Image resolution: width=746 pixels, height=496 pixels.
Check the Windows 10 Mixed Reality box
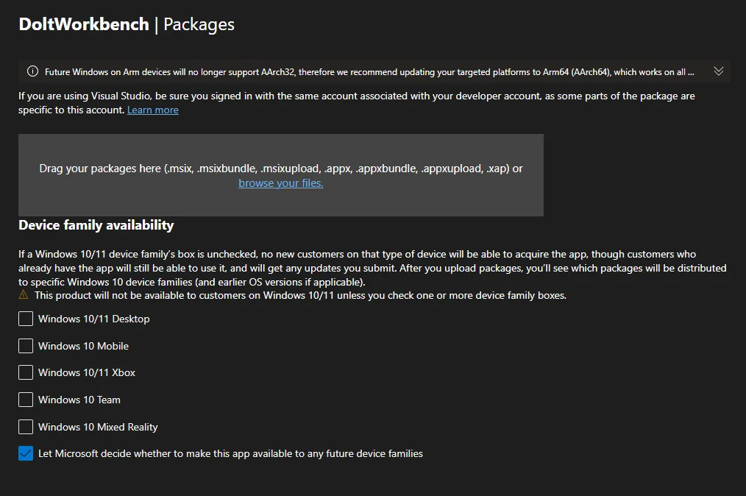pos(25,427)
